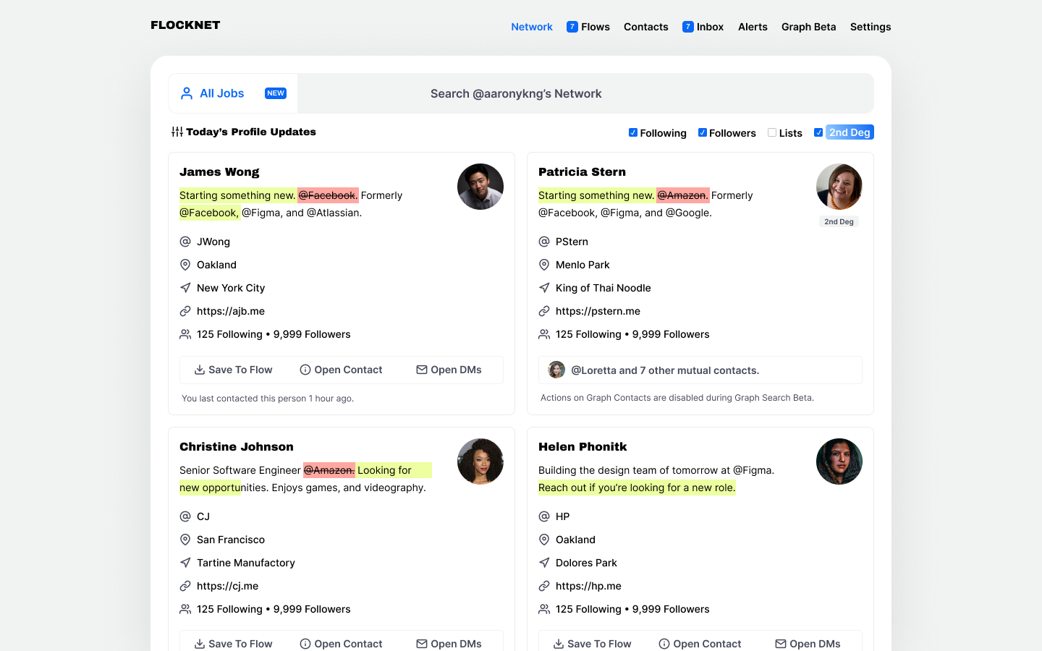Image resolution: width=1042 pixels, height=651 pixels.
Task: Click Save To Flow on Helen Phonitk's card
Action: (592, 644)
